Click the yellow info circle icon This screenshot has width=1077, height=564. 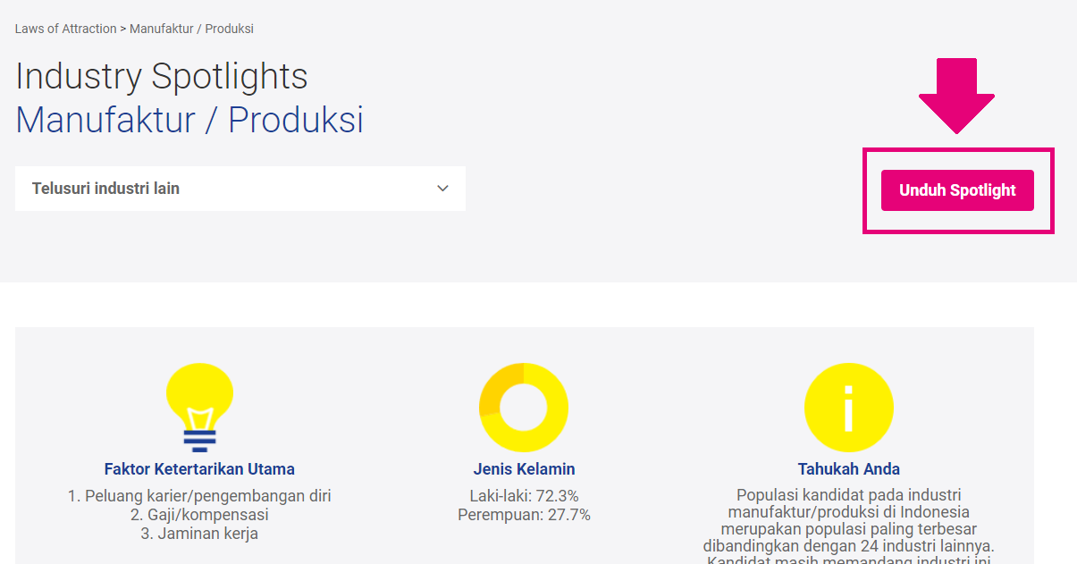(x=848, y=407)
